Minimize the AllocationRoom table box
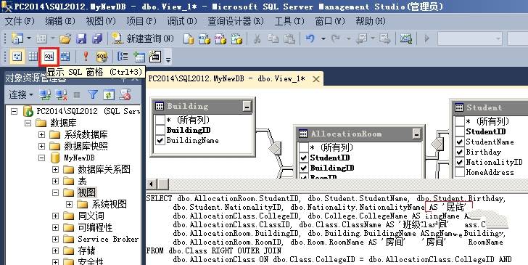The image size is (528, 265). tap(416, 134)
